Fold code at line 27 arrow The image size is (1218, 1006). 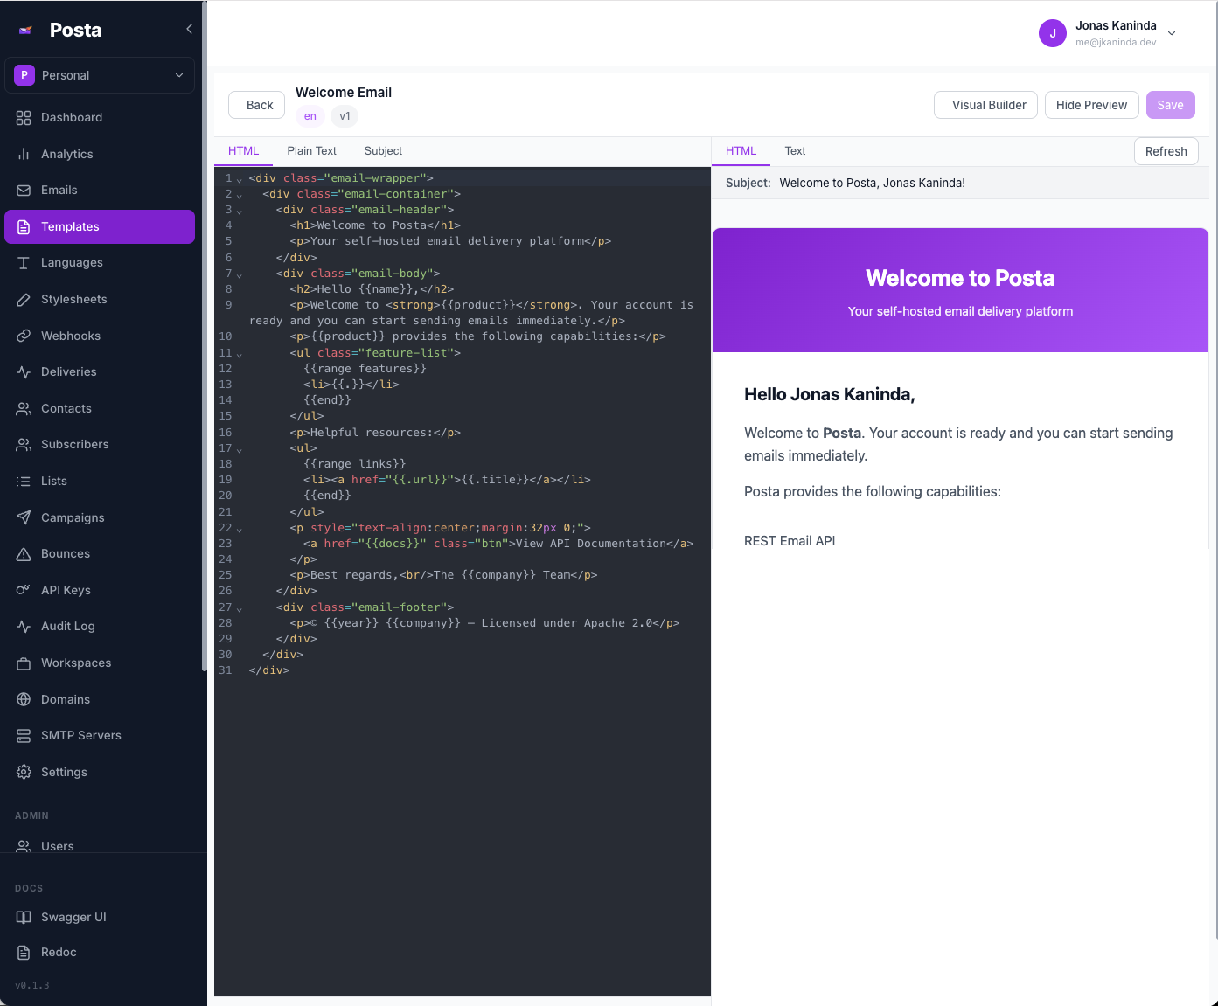coord(240,608)
